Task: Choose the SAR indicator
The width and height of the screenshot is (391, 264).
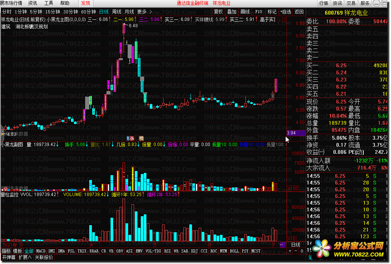Action: (x=184, y=251)
